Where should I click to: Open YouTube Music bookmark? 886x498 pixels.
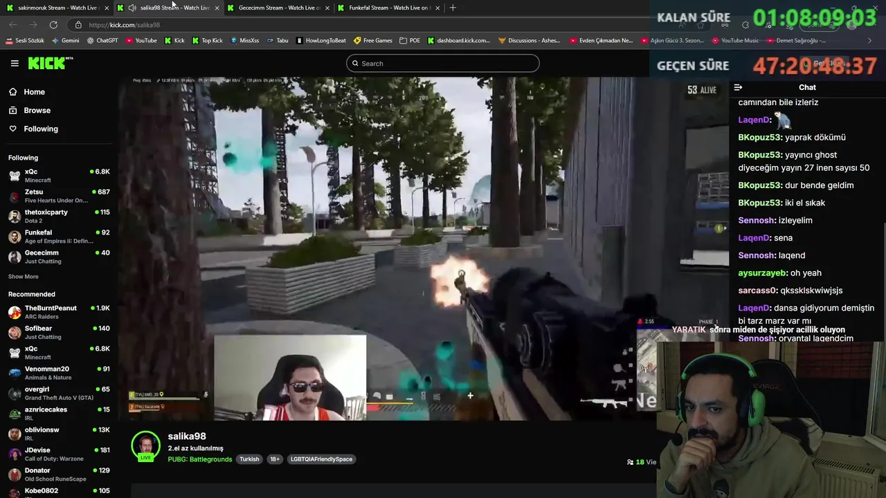(x=735, y=41)
